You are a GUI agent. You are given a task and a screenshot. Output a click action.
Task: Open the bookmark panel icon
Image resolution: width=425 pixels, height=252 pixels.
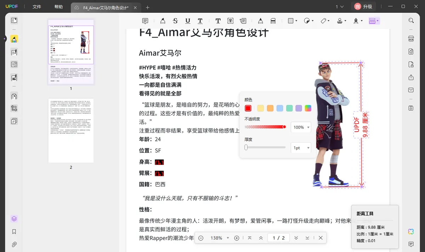pyautogui.click(x=14, y=231)
